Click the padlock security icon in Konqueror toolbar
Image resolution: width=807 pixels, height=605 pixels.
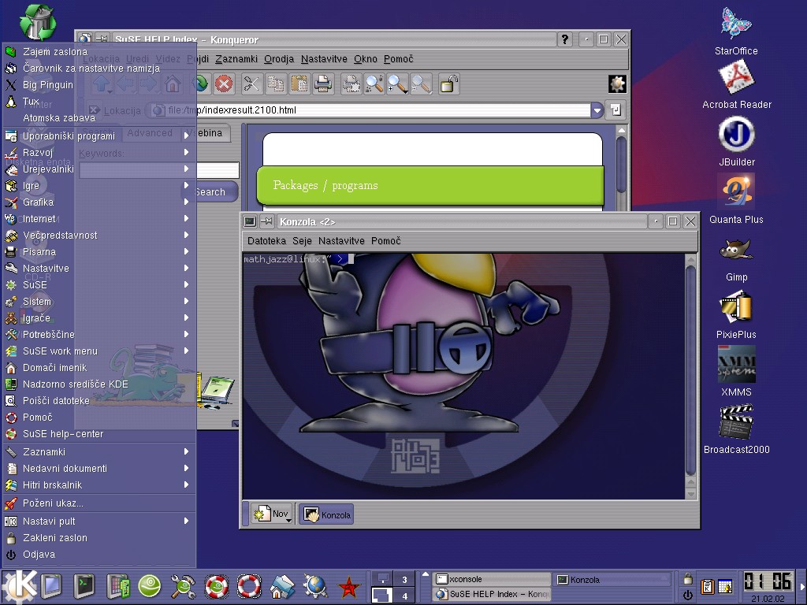pos(448,84)
